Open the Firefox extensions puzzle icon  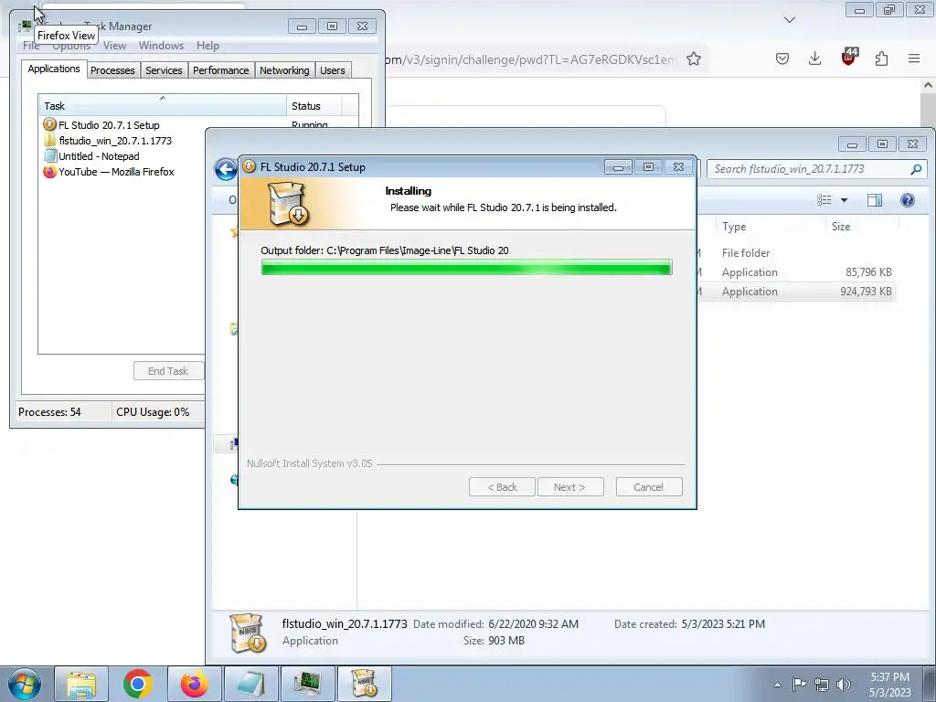882,58
